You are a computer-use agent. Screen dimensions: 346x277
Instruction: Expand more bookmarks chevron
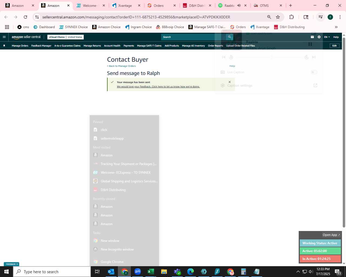click(x=336, y=27)
